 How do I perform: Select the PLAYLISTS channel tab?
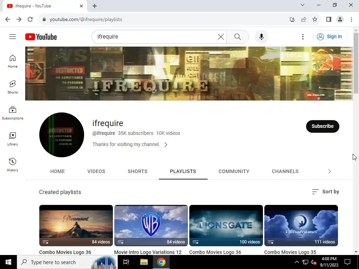pos(183,171)
